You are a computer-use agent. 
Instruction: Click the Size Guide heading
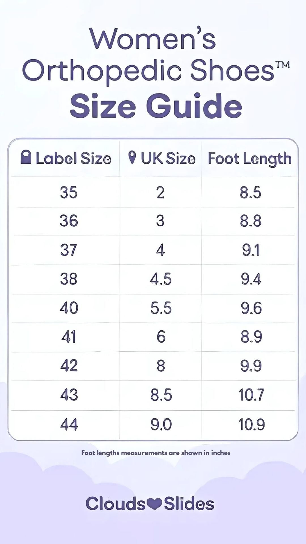coord(156,106)
